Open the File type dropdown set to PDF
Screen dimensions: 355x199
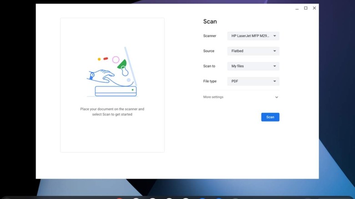coord(253,81)
